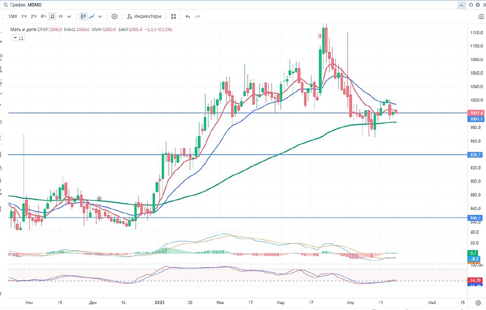Open time axis settings gear at bottom right
486x310 pixels.
(x=478, y=303)
